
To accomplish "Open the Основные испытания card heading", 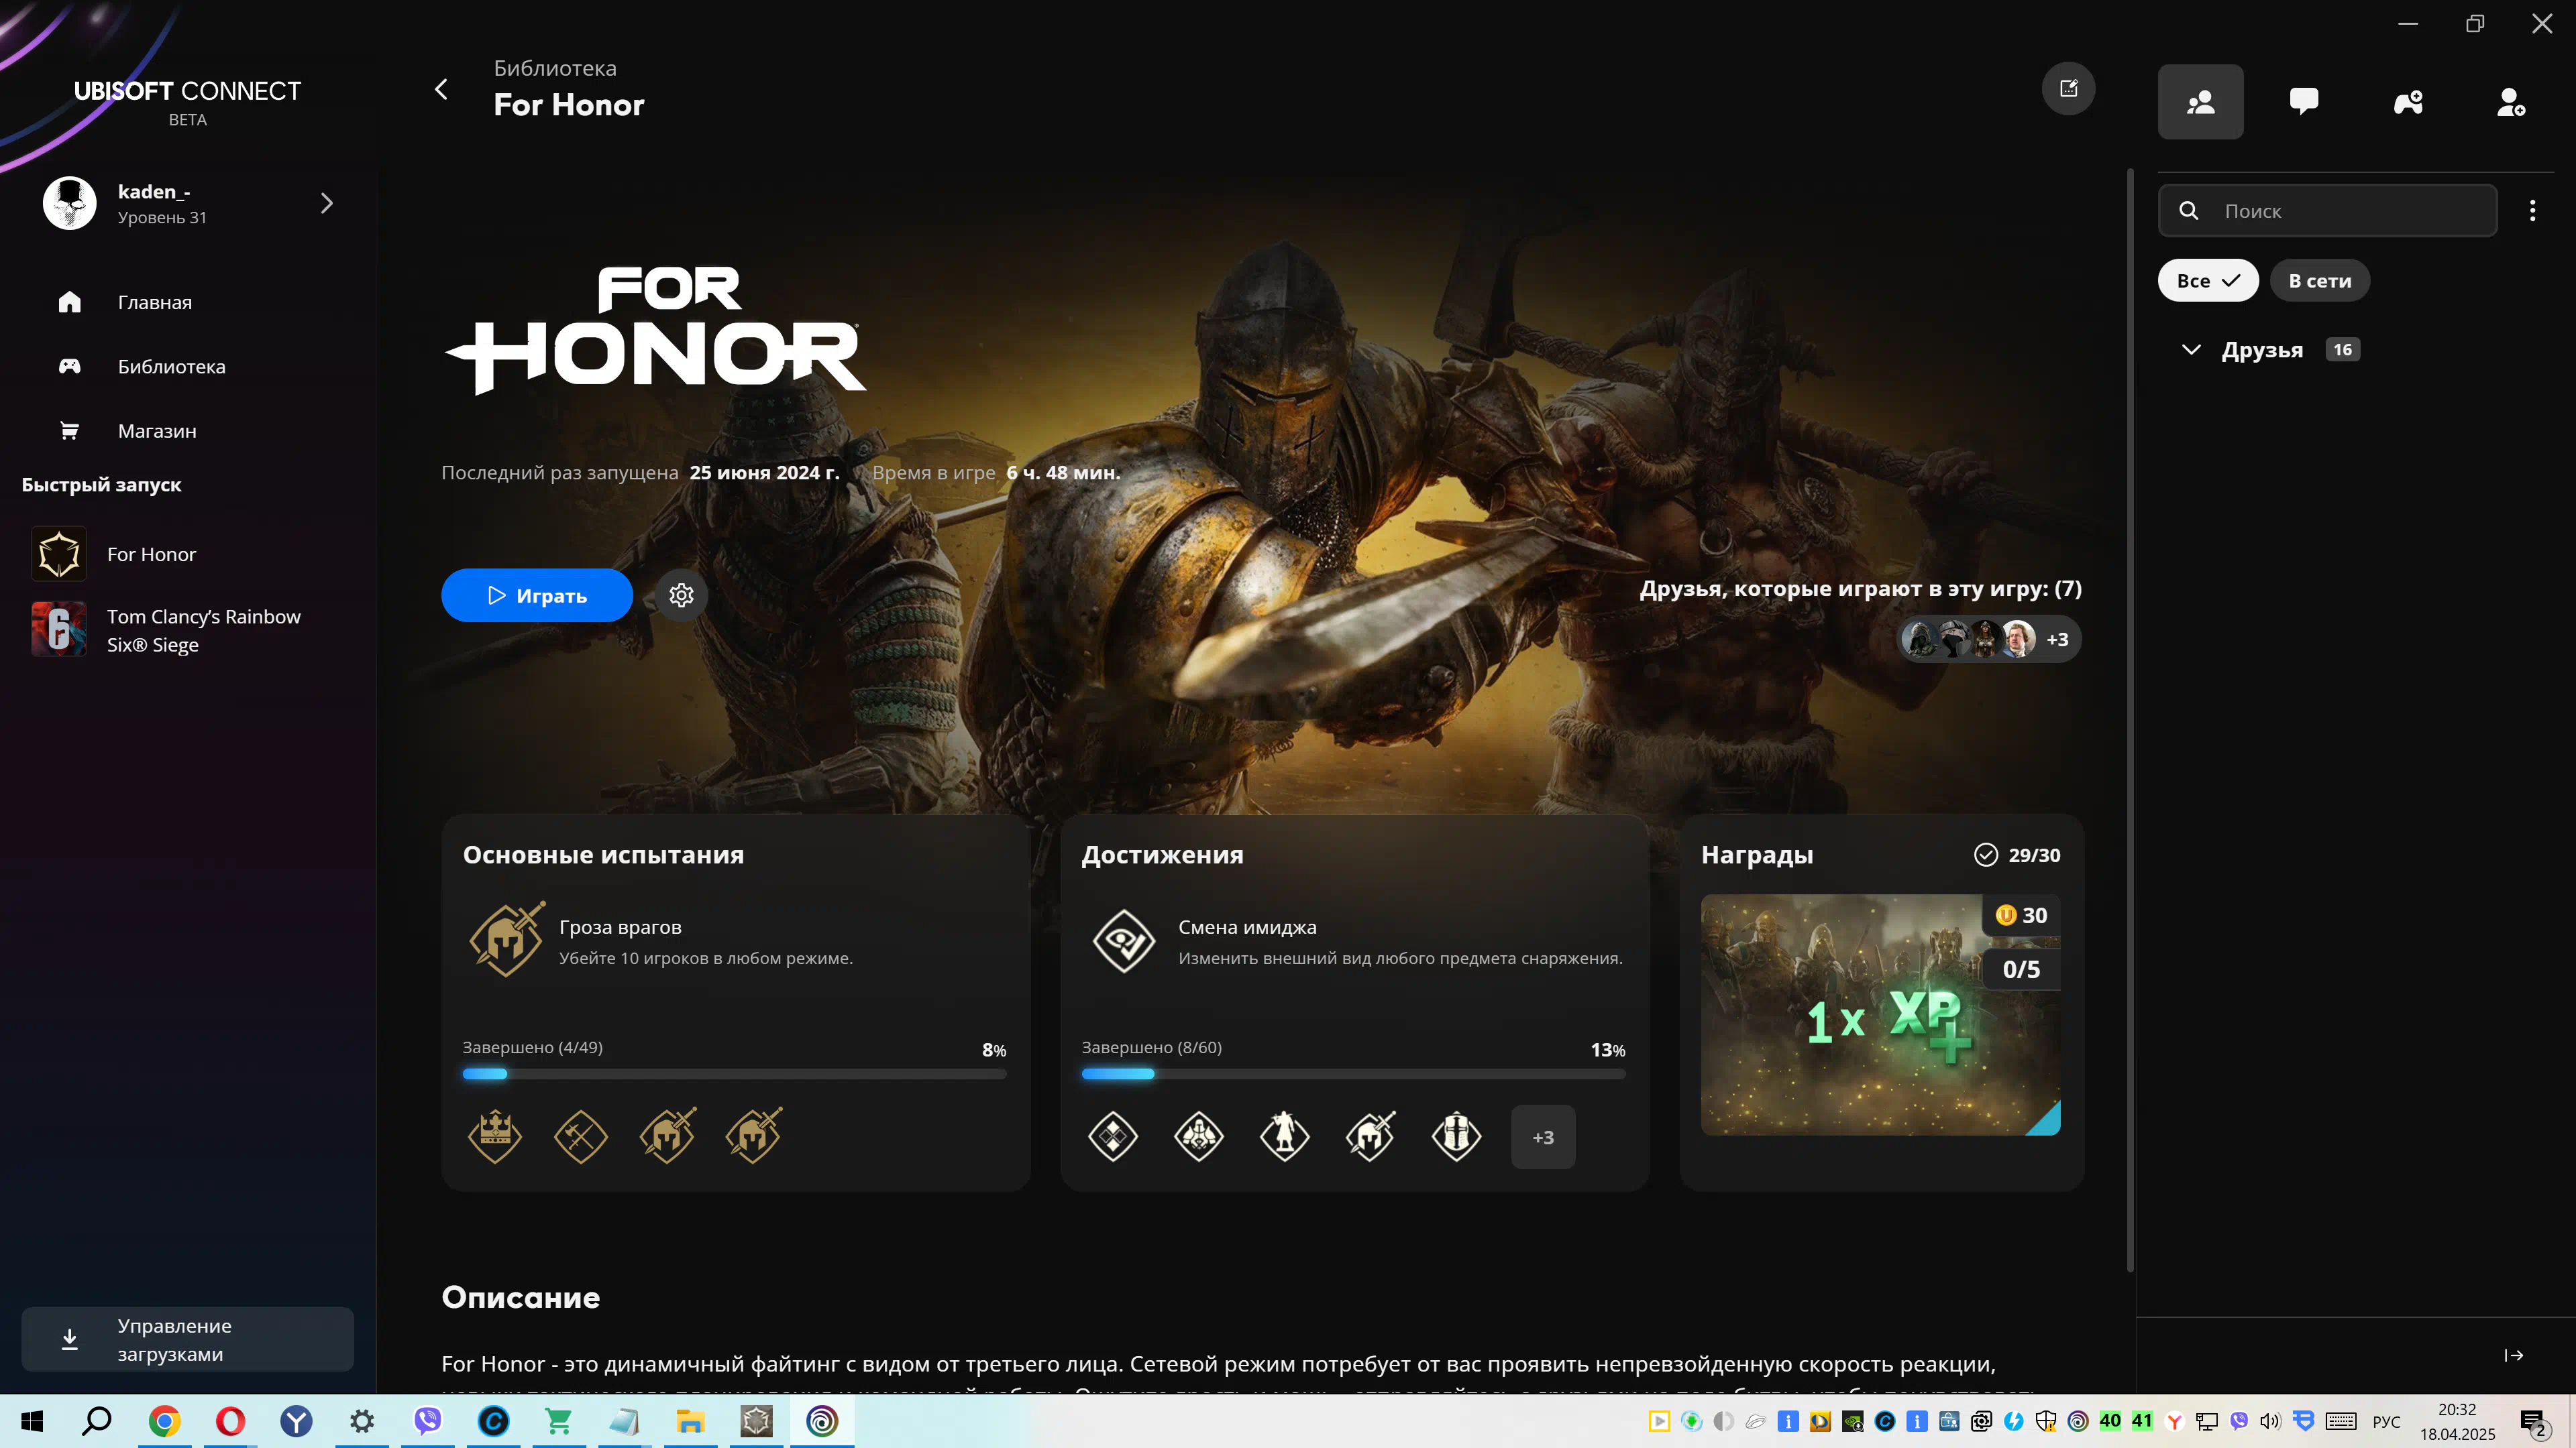I will pos(603,855).
